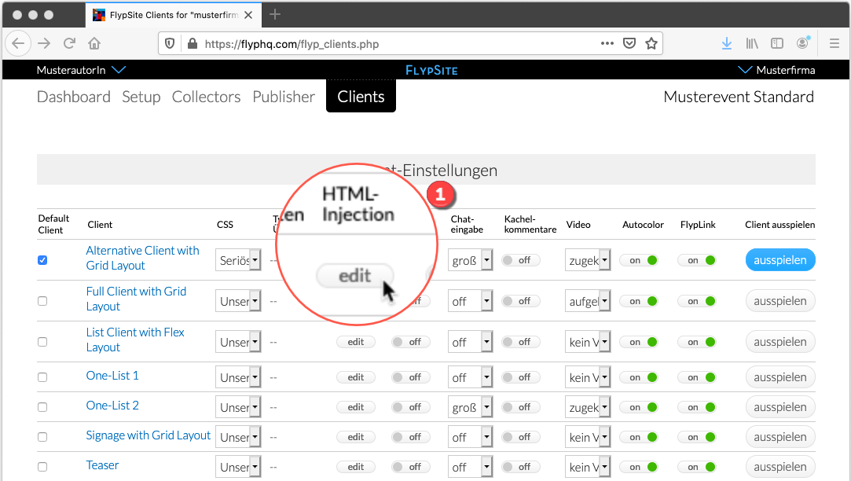The width and height of the screenshot is (851, 481).
Task: Open CSS dropdown for Full Client with Grid Layout
Action: 238,301
